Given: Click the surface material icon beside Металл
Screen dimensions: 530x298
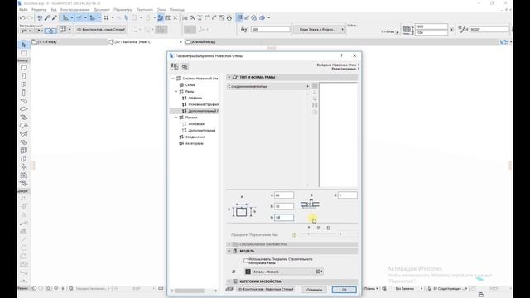Looking at the screenshot, I should pos(234,272).
